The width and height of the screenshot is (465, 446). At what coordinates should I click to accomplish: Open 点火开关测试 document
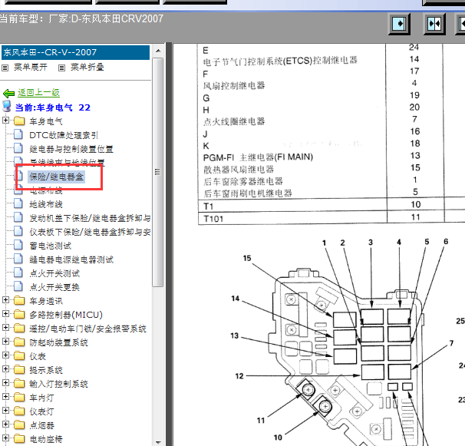coord(54,273)
